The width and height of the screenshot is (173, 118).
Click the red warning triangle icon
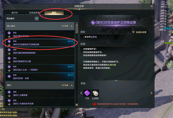tap(95, 104)
